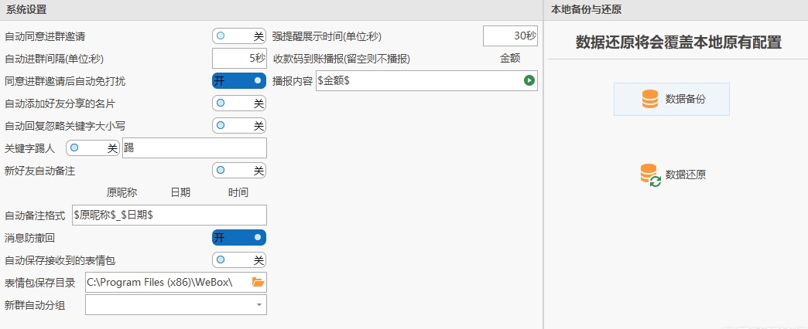This screenshot has height=329, width=808.
Task: Focus the 强提醒展示时间 seconds field
Action: 510,36
